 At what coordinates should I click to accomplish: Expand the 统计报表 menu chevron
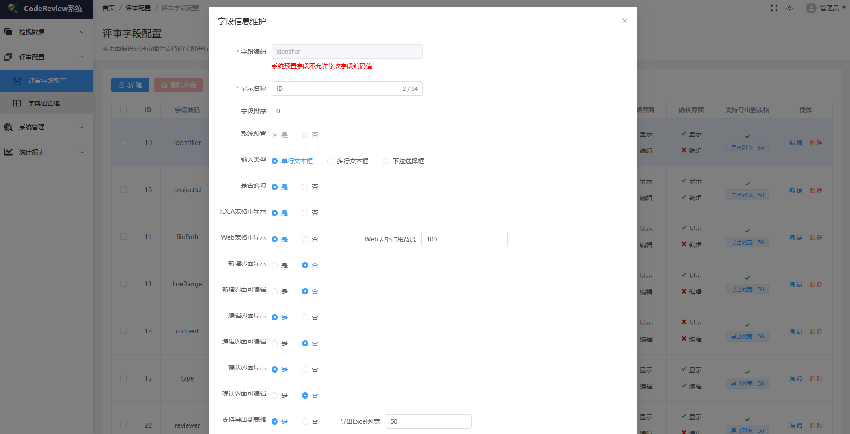[82, 152]
